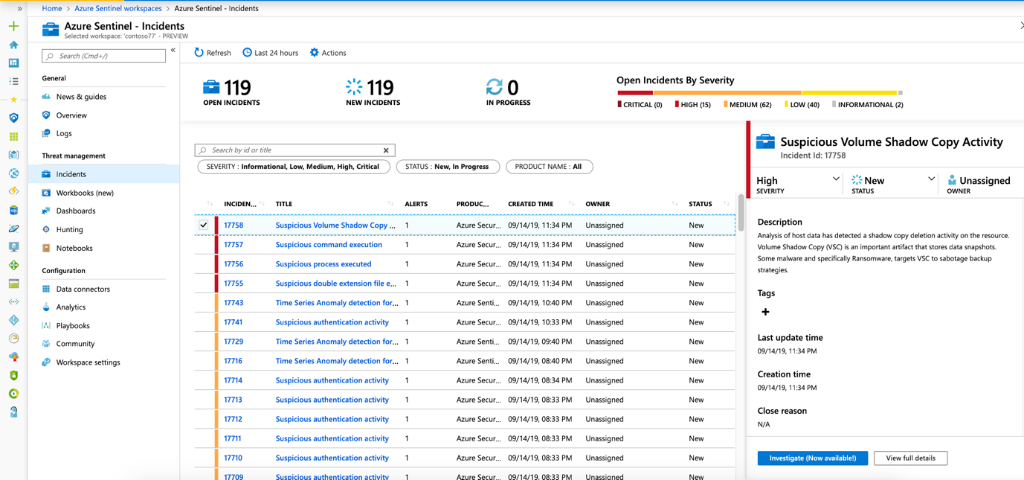
Task: Click the yellow low segment of severity bar
Action: pos(849,93)
